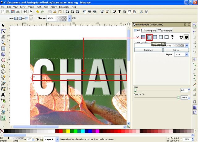Expand the toolbox overflow chevron

(x=3, y=126)
